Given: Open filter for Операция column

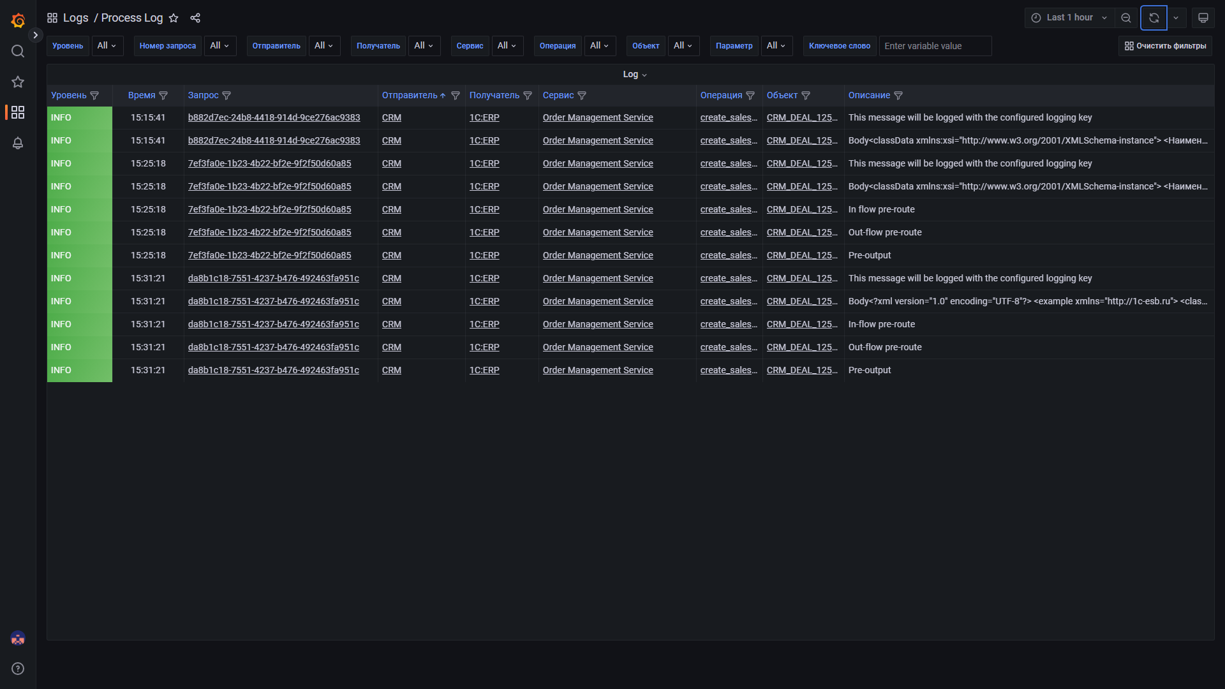Looking at the screenshot, I should (x=750, y=96).
